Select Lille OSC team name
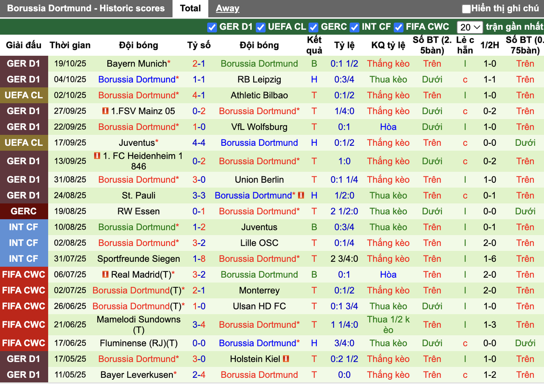Viewport: 544px width, 385px height. [x=259, y=243]
